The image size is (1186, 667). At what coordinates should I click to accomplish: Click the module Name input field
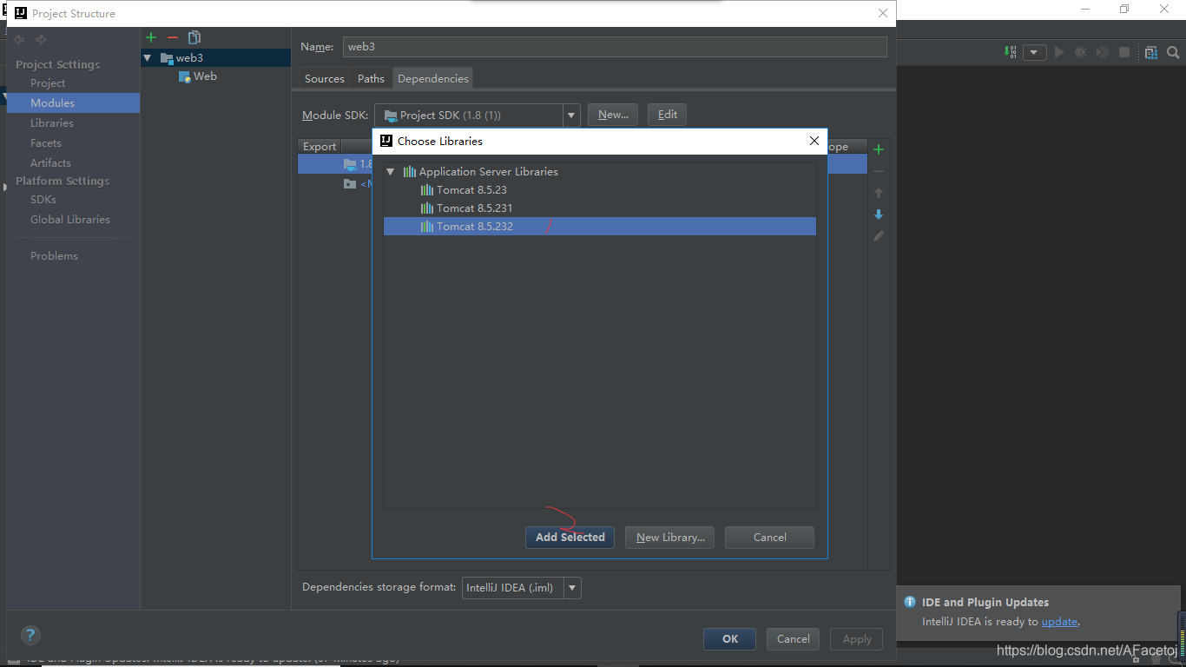[615, 47]
